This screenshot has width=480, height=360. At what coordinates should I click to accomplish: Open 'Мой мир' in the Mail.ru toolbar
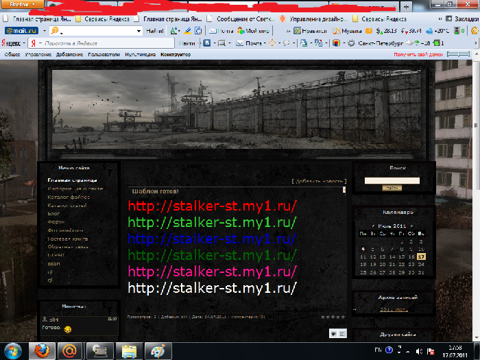coord(254,31)
